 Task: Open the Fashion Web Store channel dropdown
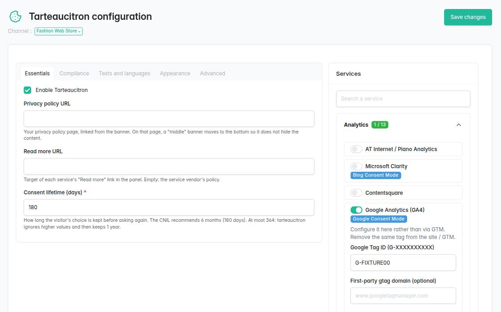point(59,31)
